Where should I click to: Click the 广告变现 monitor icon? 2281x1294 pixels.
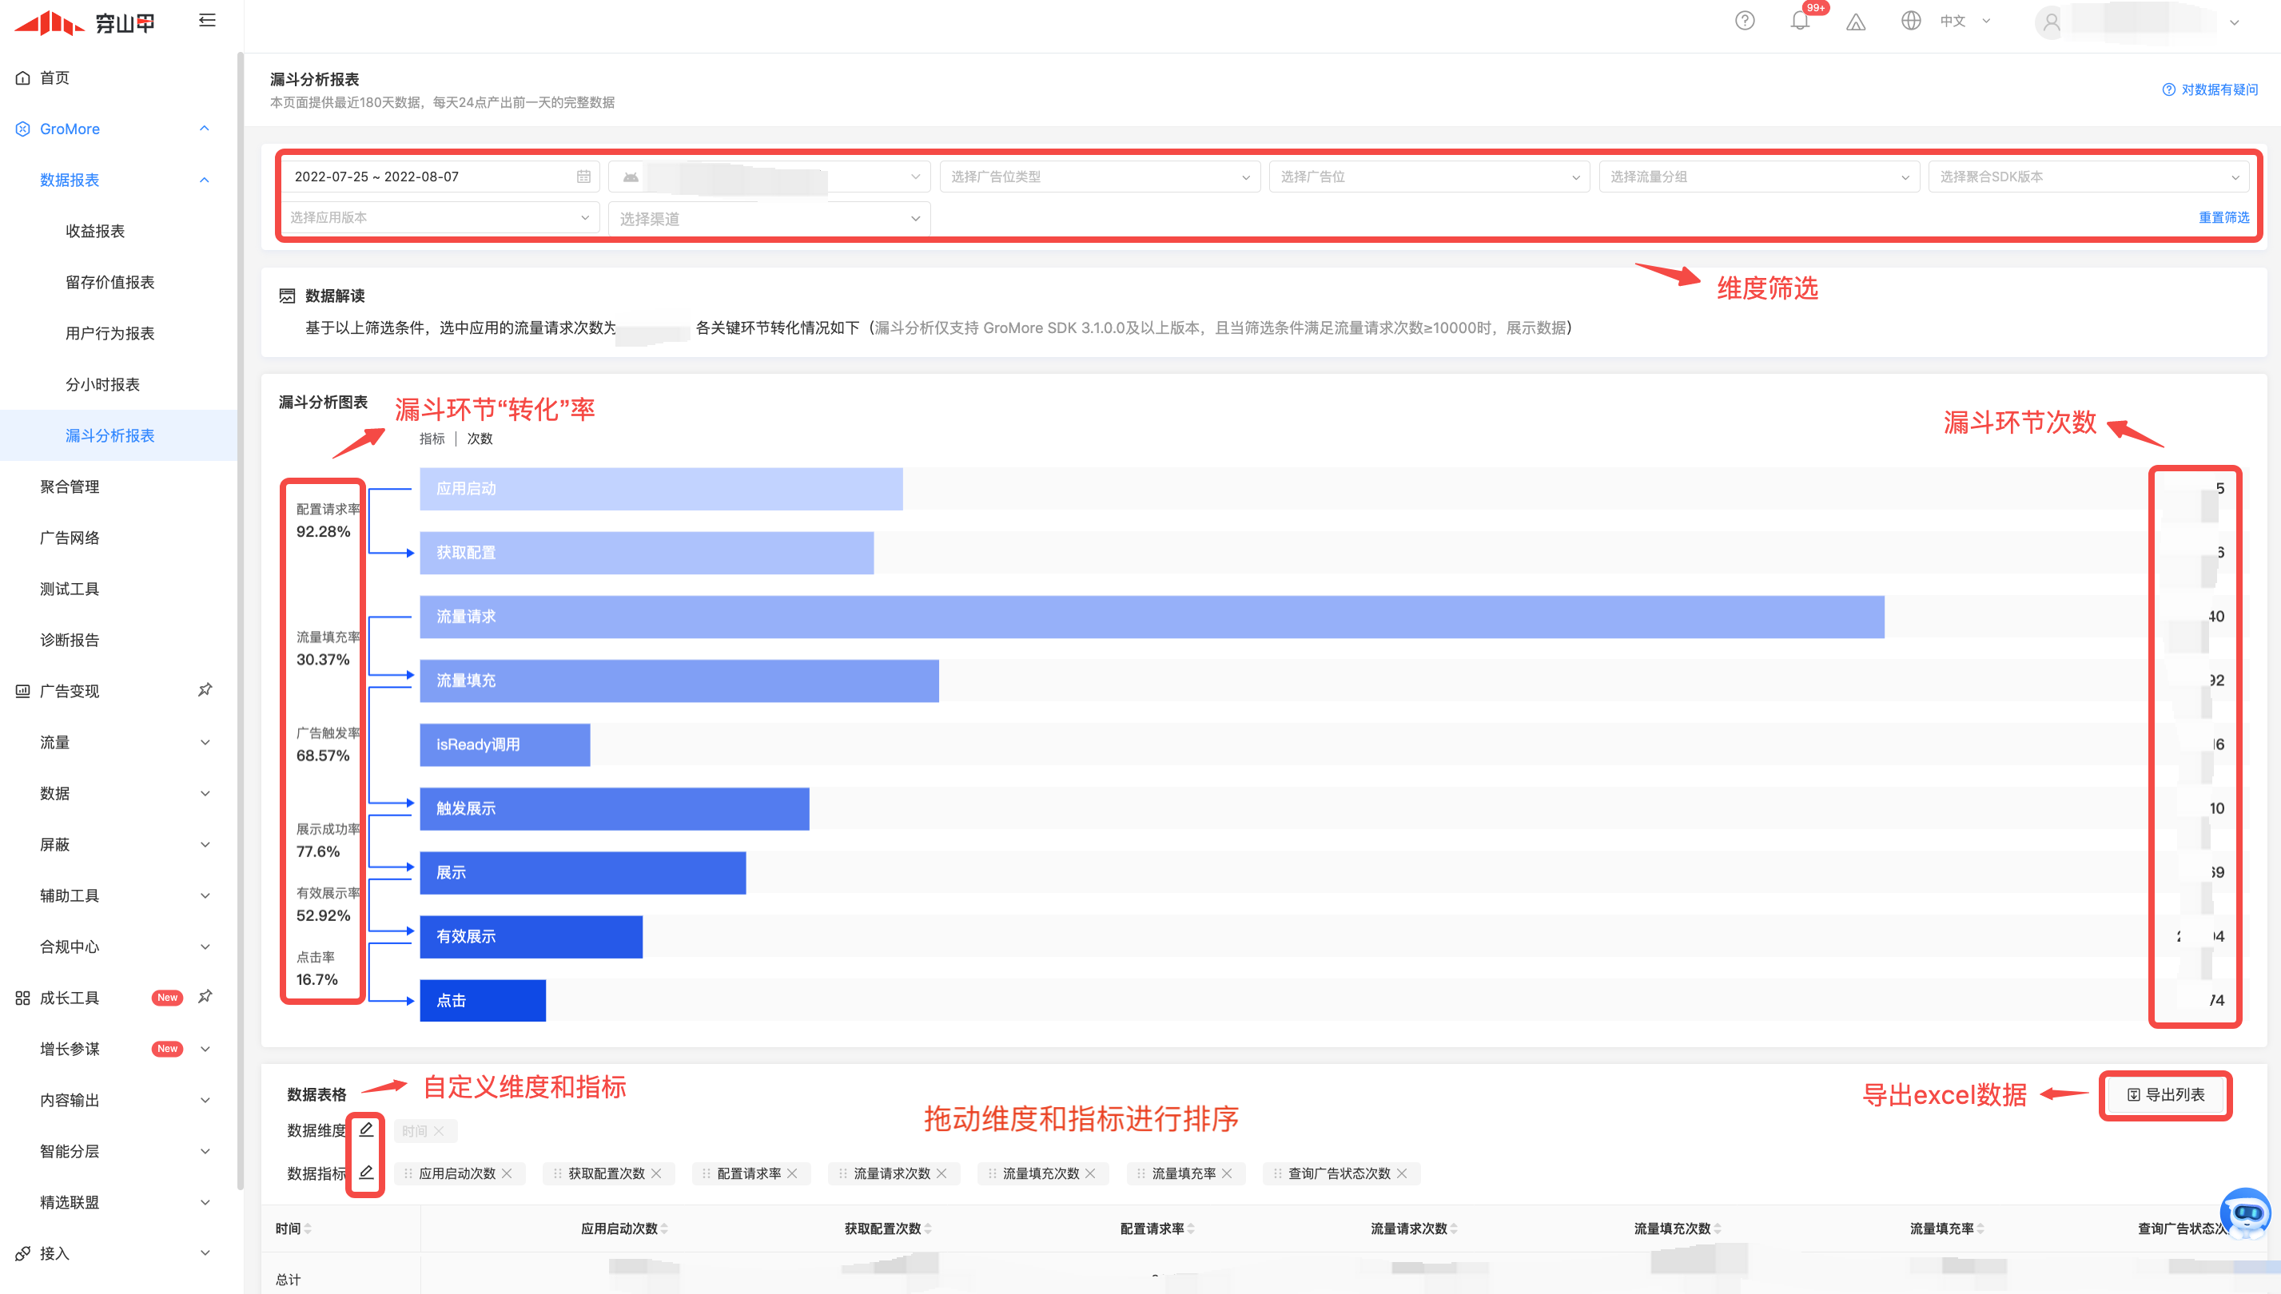(x=22, y=691)
